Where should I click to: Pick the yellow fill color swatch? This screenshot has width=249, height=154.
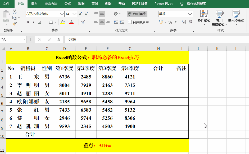[x=62, y=24]
